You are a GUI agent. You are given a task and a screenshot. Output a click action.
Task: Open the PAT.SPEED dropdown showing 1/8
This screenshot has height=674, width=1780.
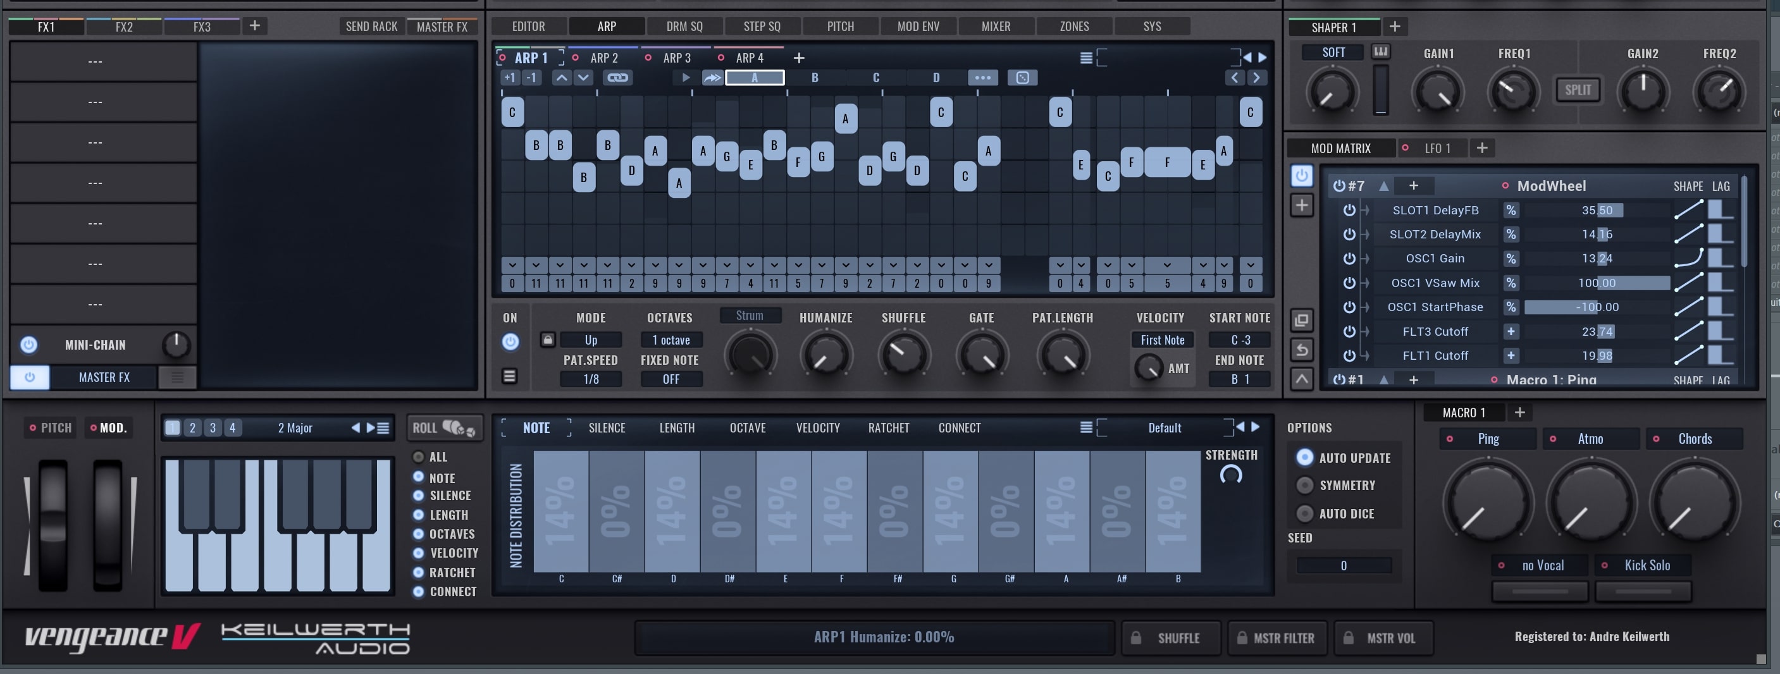[591, 379]
